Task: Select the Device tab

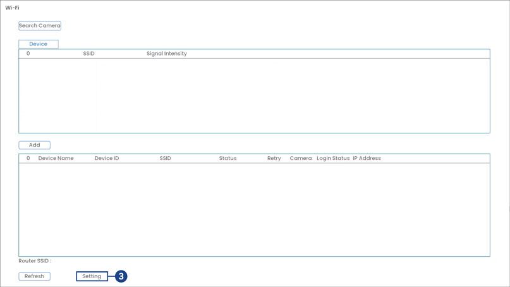Action: click(39, 44)
